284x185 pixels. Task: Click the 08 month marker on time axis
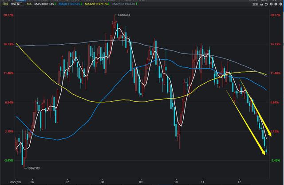click(103, 182)
